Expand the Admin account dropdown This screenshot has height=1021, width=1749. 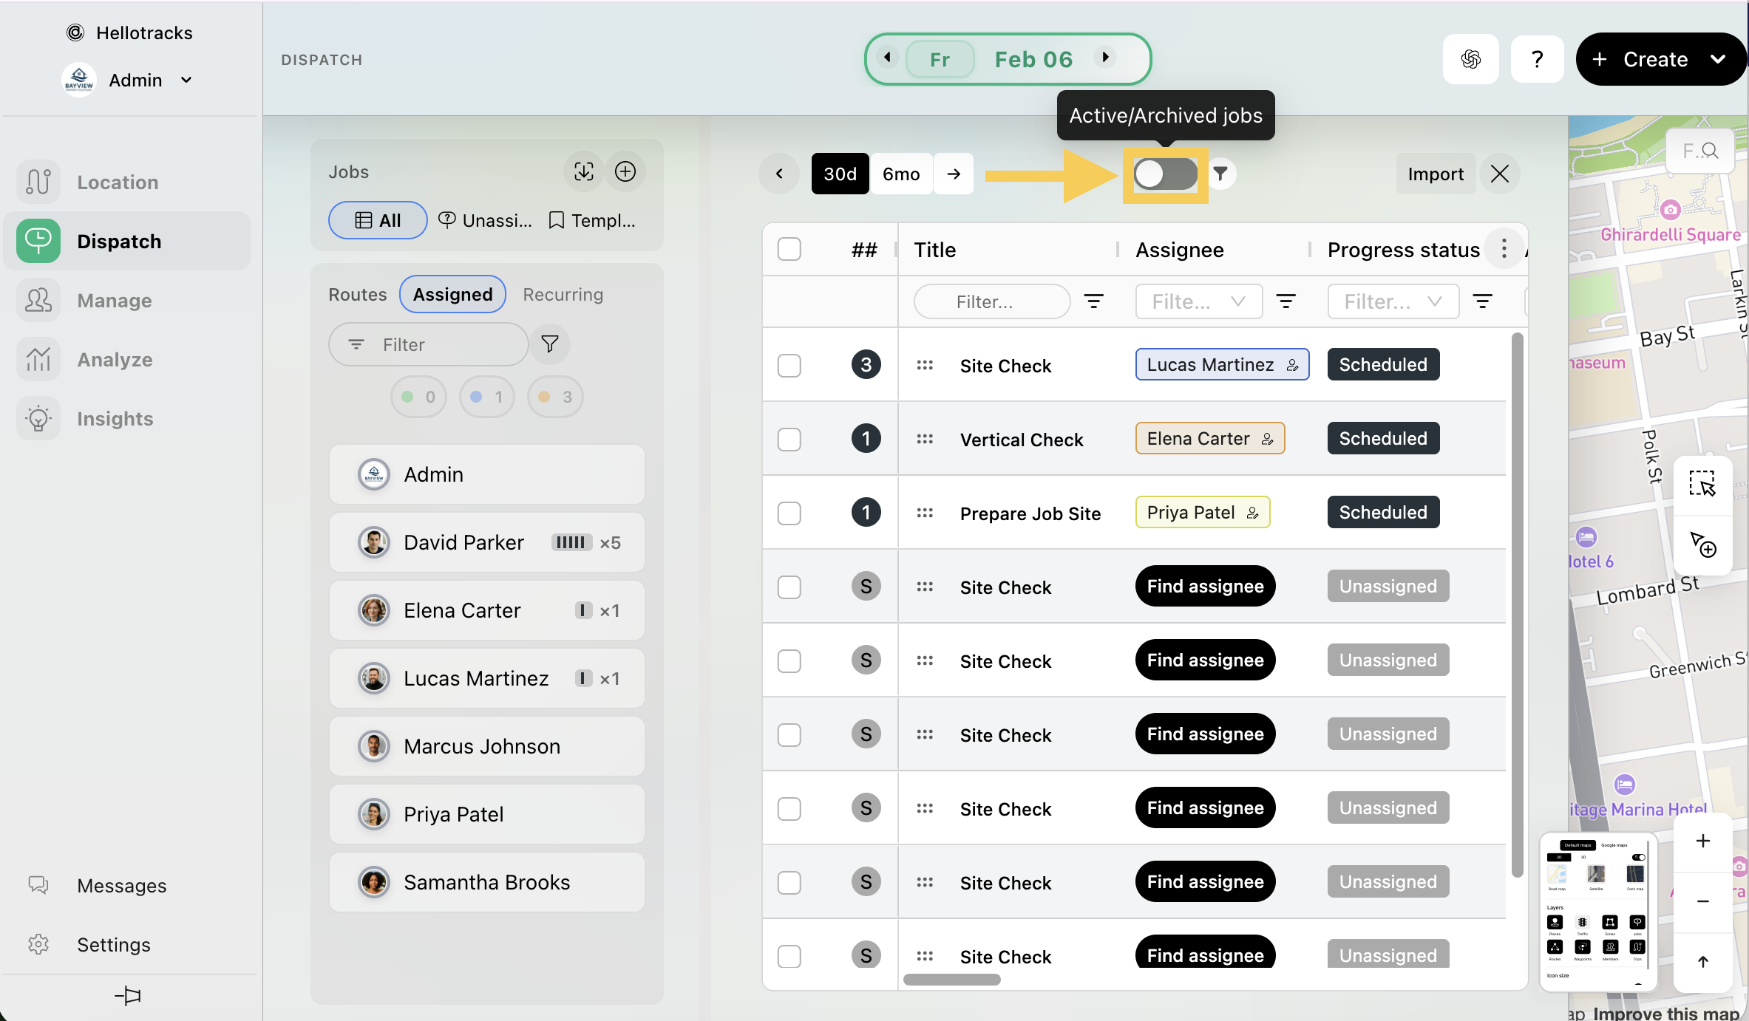click(186, 80)
